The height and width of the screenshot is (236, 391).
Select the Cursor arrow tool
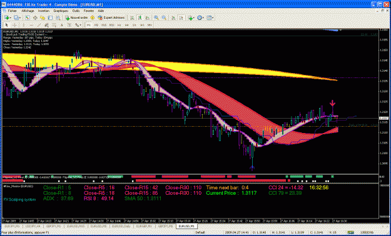[x=6, y=25]
